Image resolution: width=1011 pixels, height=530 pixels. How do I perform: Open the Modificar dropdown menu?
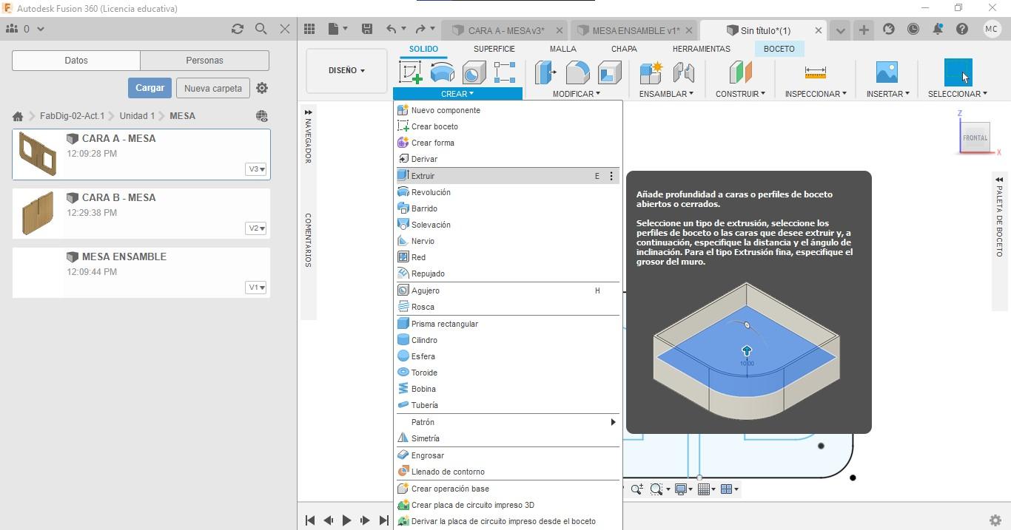click(576, 94)
